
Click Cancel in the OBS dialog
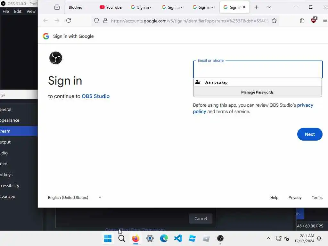[201, 218]
